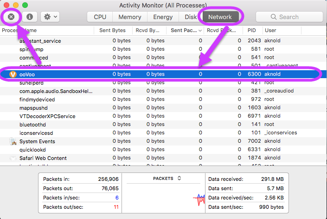The width and height of the screenshot is (327, 219).
Task: Switch to the CPU tab
Action: pyautogui.click(x=100, y=17)
